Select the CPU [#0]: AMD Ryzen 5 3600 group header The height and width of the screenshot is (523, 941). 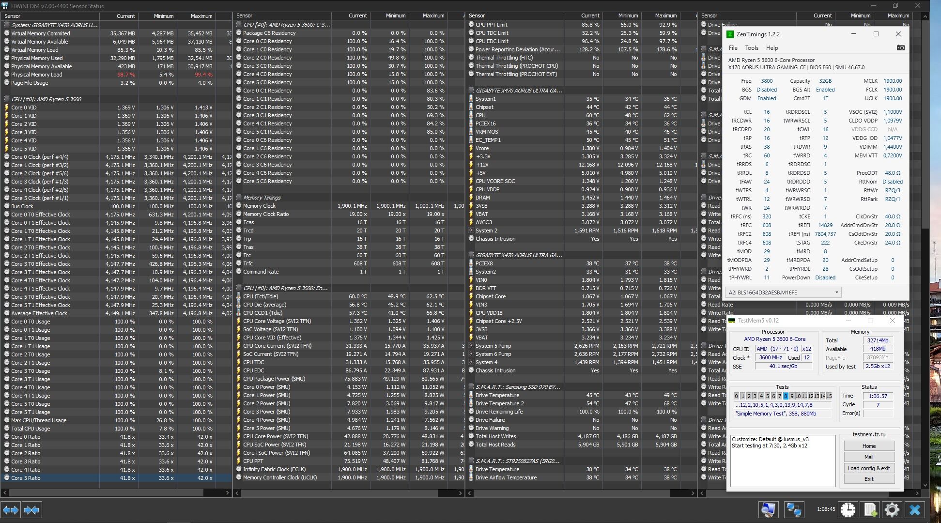tap(116, 99)
